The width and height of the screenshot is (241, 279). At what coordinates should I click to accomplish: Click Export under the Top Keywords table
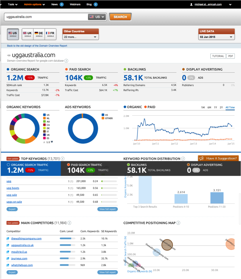click(x=12, y=209)
